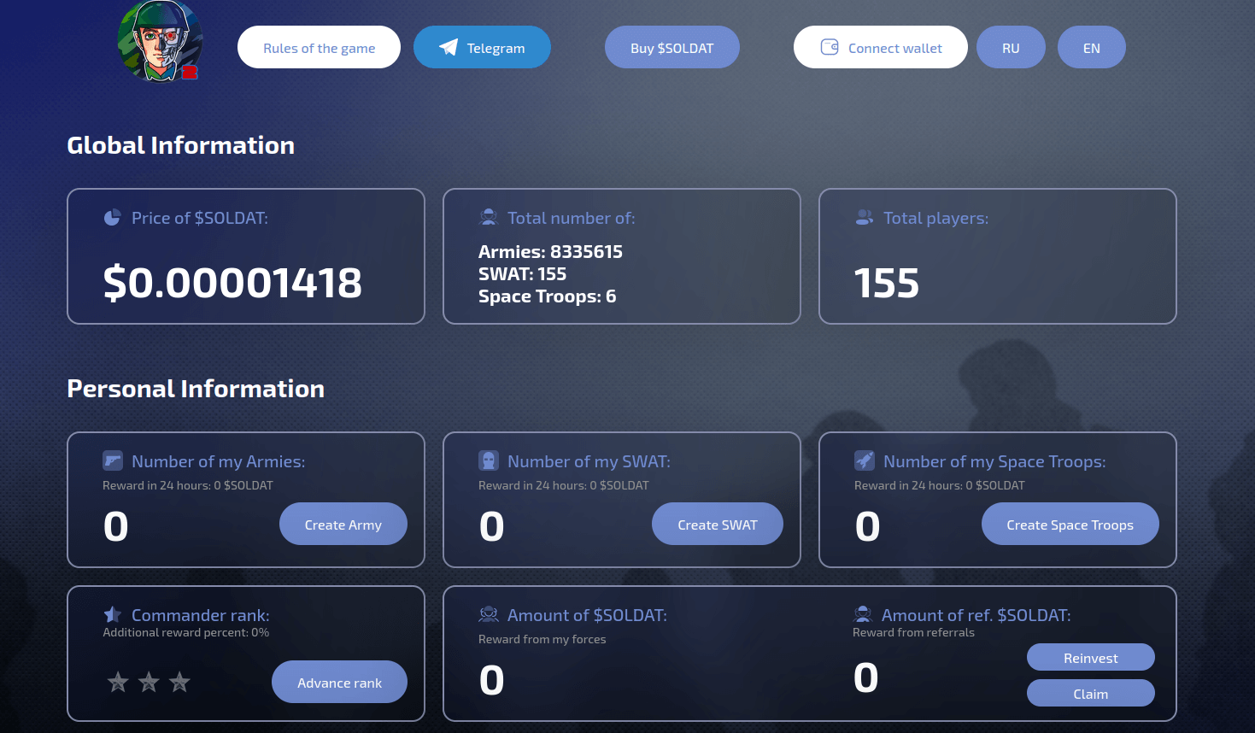The width and height of the screenshot is (1255, 733).
Task: Click the soldier avatar logo
Action: pyautogui.click(x=160, y=40)
